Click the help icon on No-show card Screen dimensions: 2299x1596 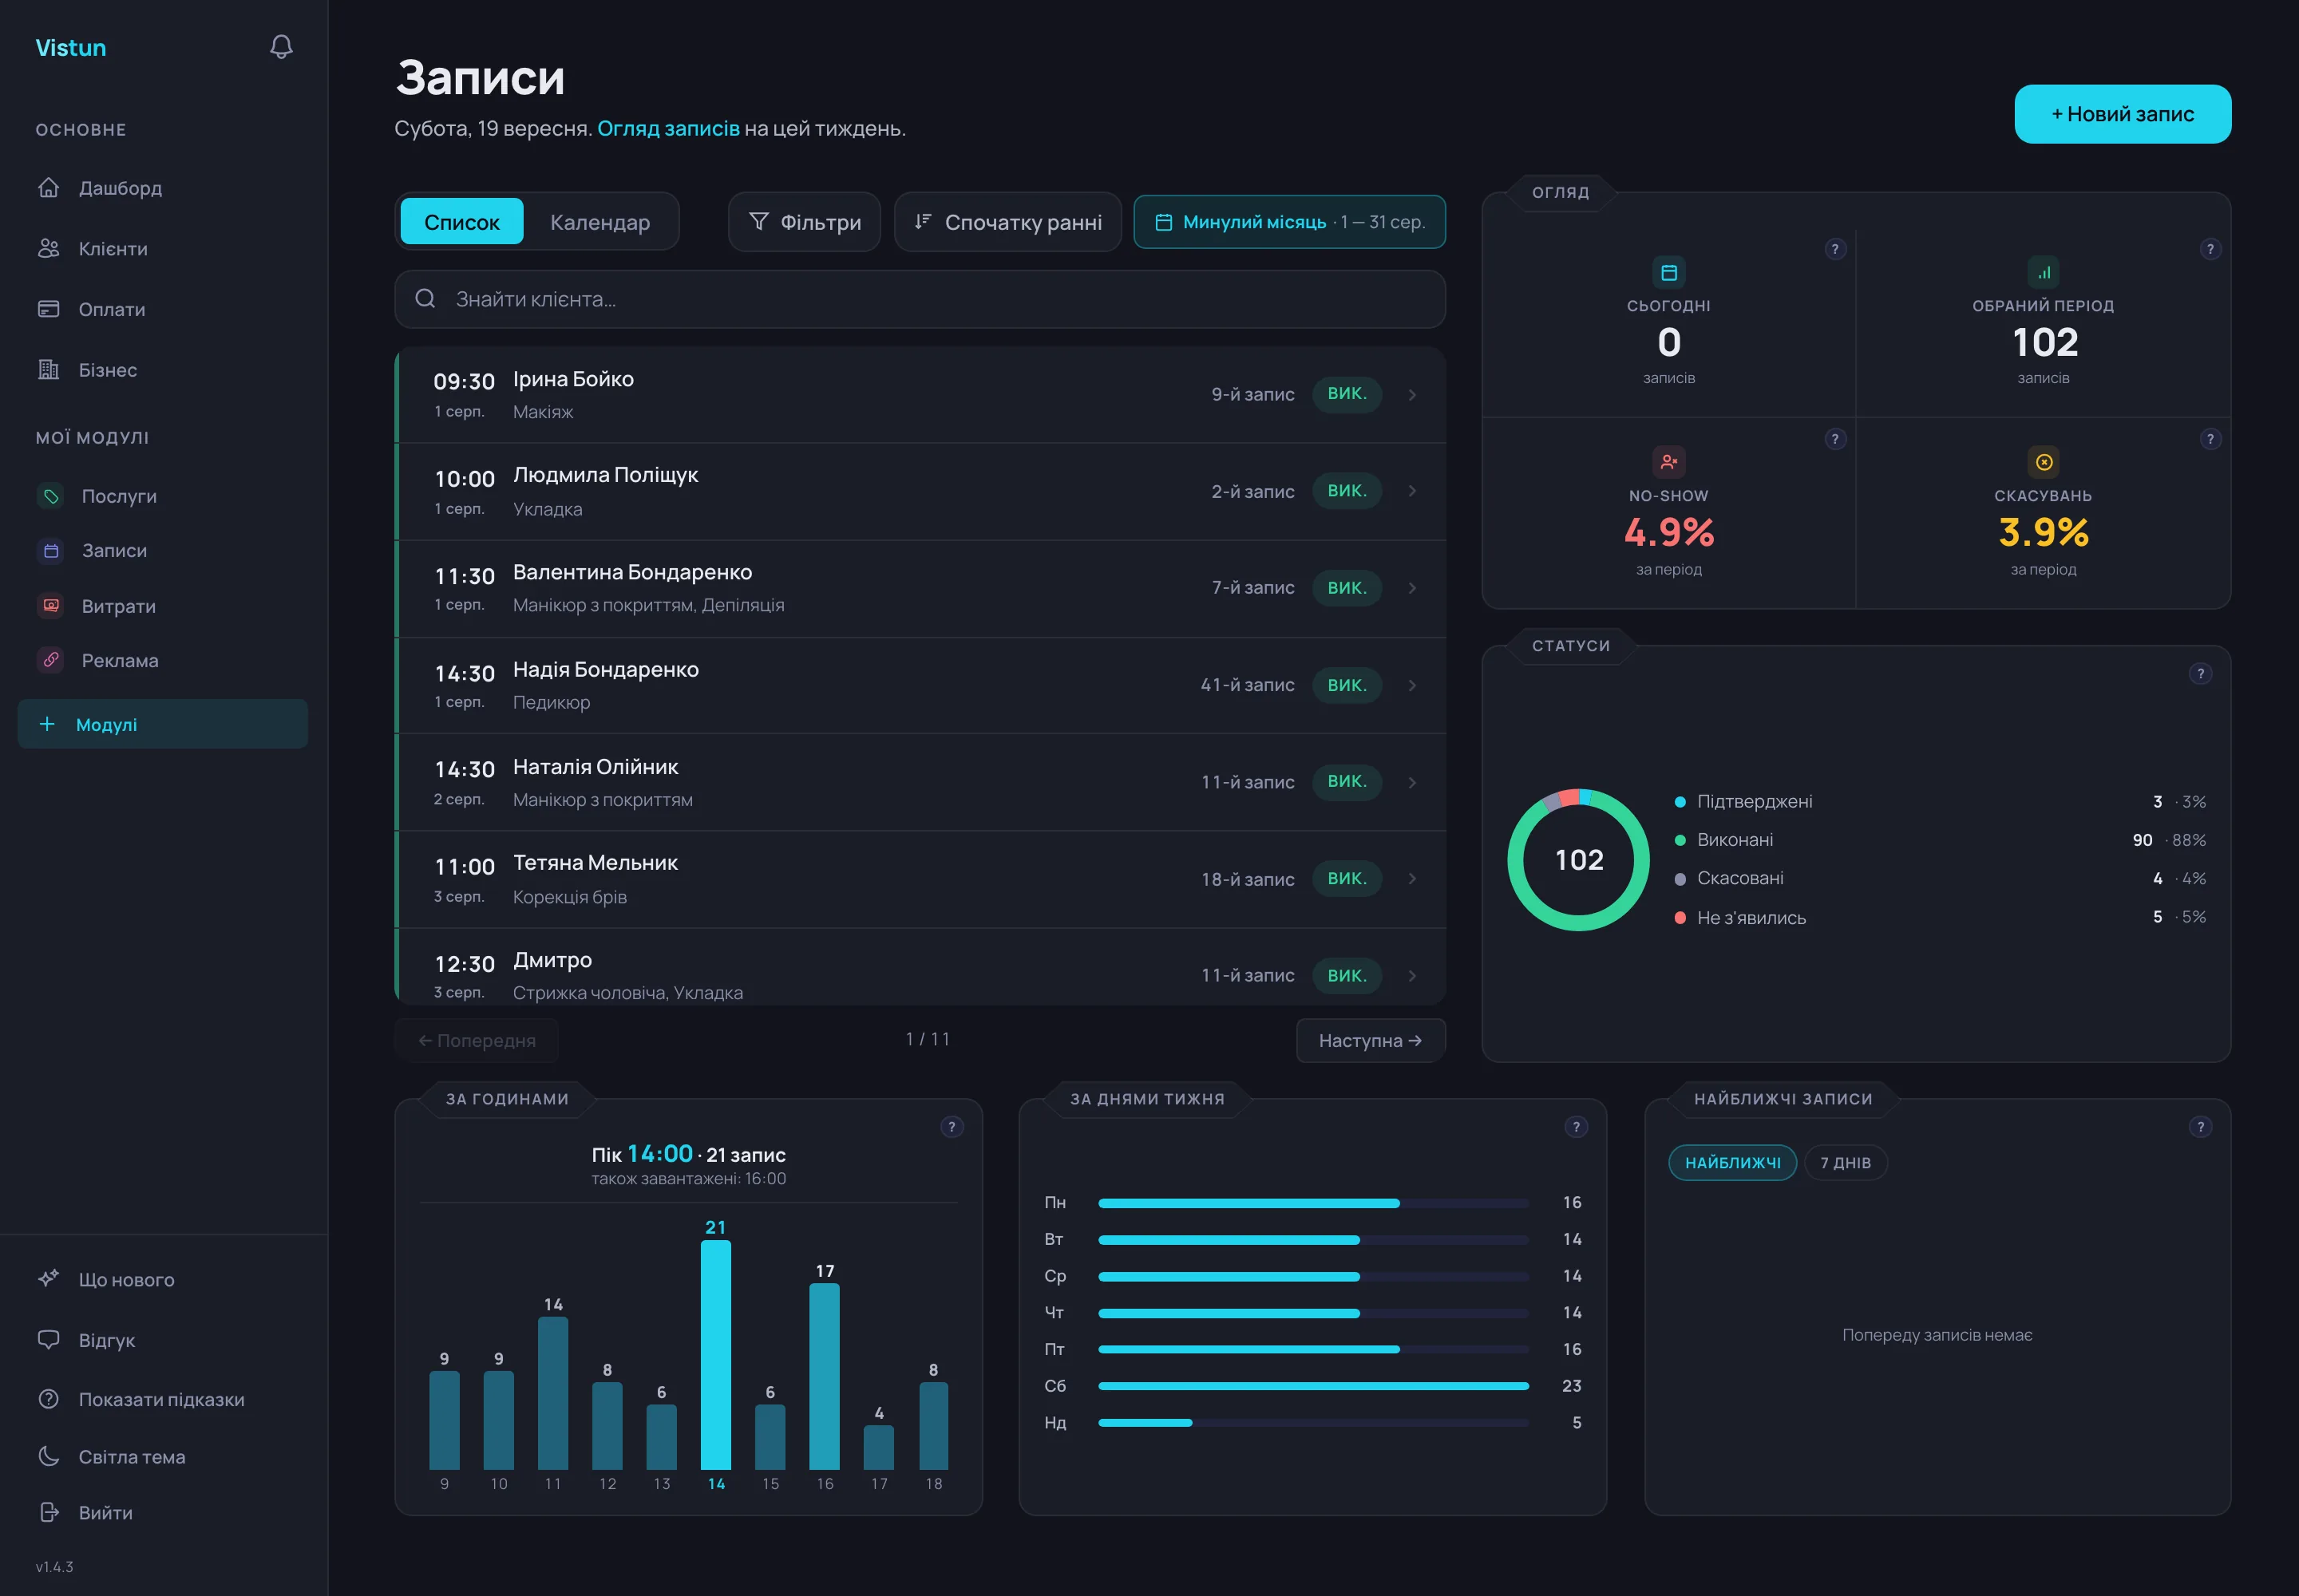point(1834,439)
